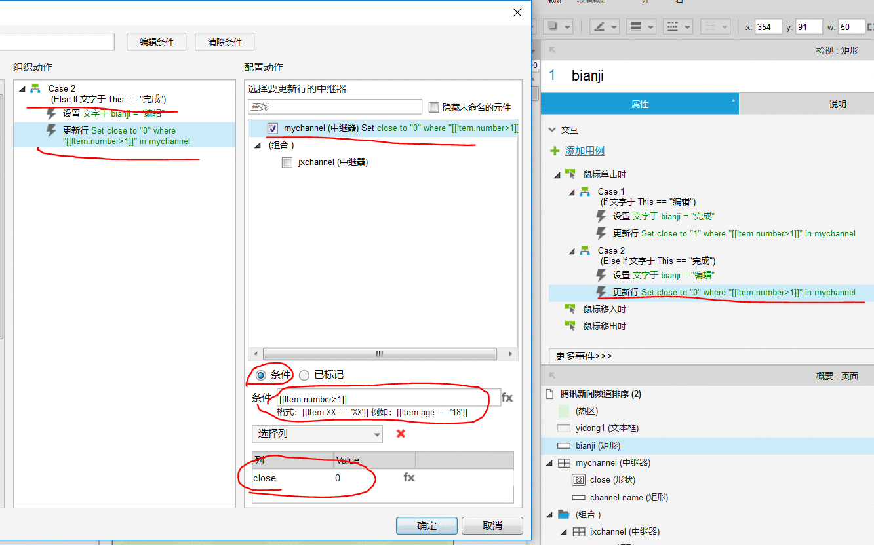This screenshot has height=545, width=874.
Task: Select 设置 文字于 bianji = "编辑" in inspector
Action: click(664, 275)
